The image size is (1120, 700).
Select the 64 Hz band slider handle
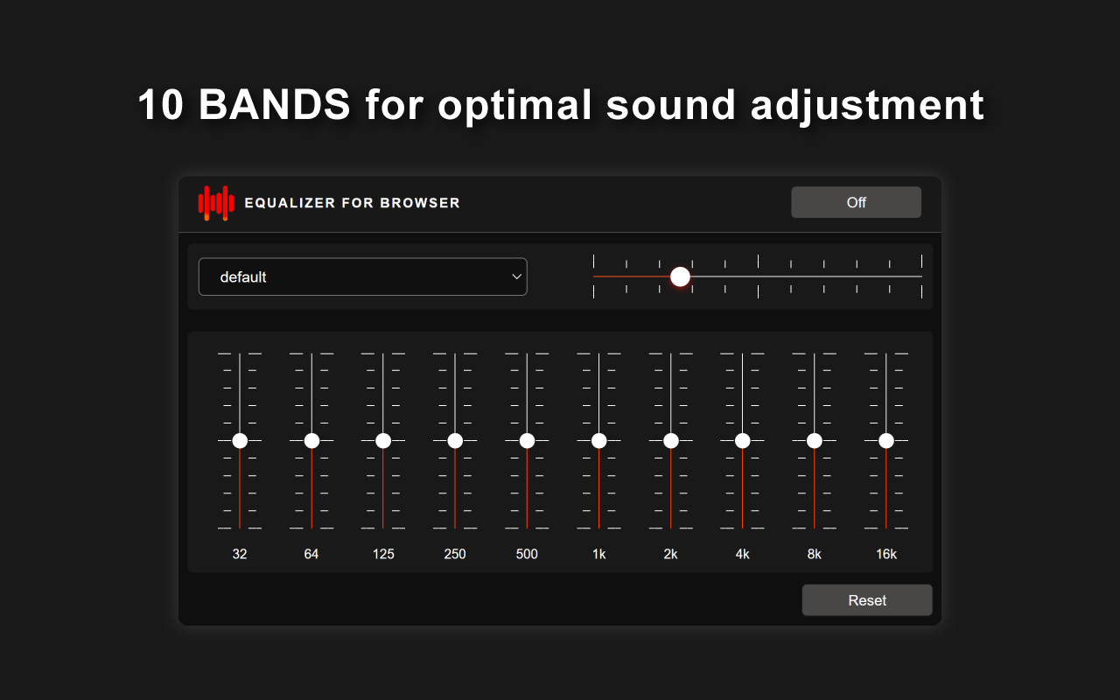(x=311, y=441)
